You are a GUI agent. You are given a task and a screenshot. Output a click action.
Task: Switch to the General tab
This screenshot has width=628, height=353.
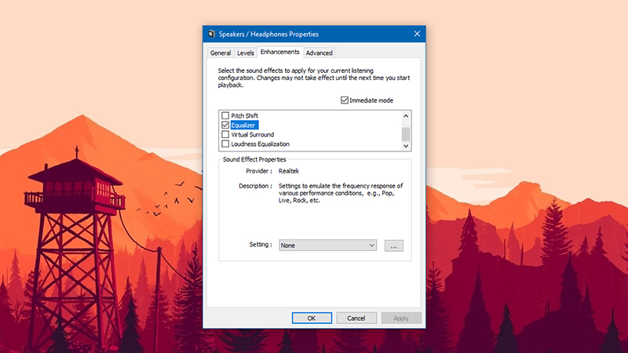click(x=221, y=53)
